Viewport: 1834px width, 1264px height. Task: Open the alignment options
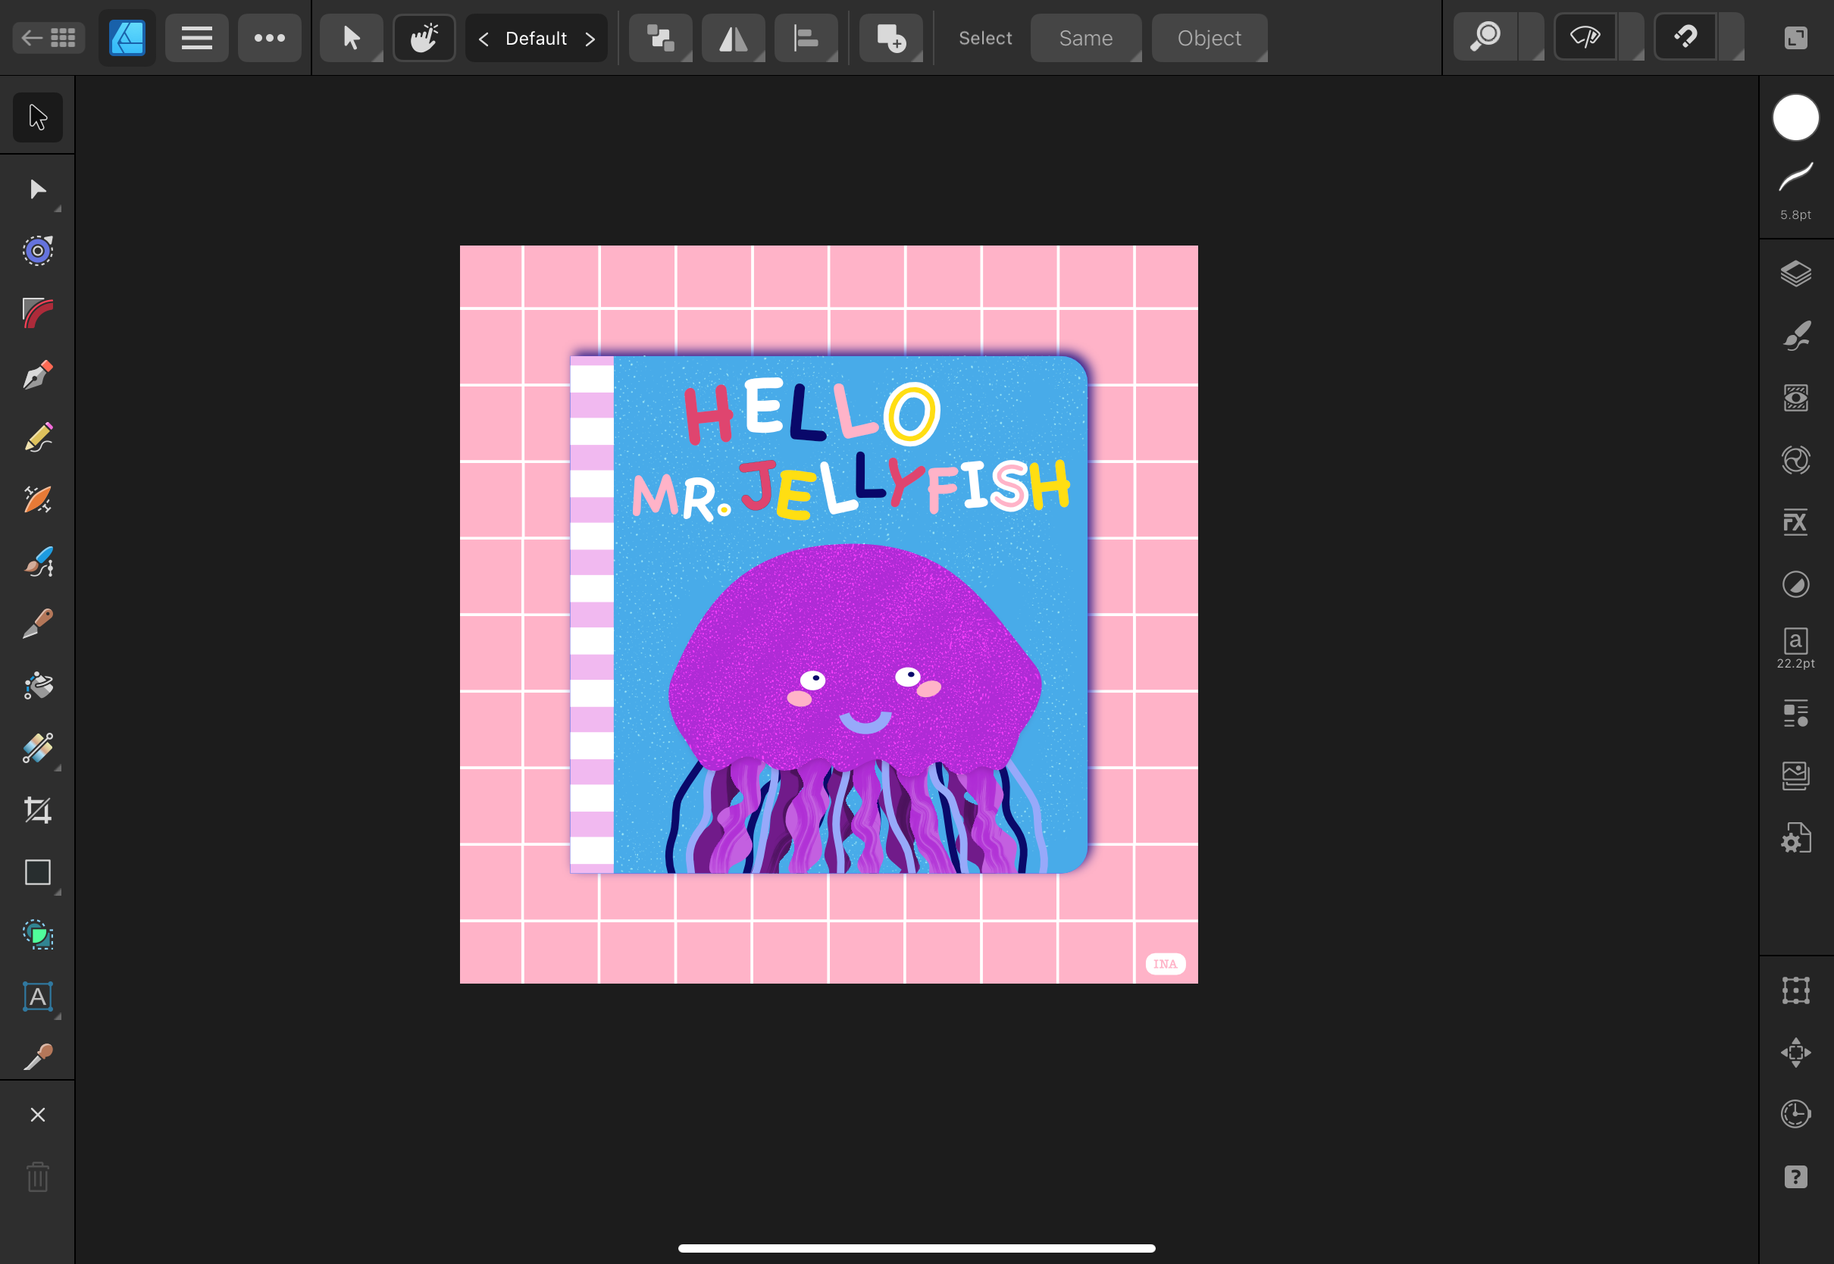coord(806,37)
